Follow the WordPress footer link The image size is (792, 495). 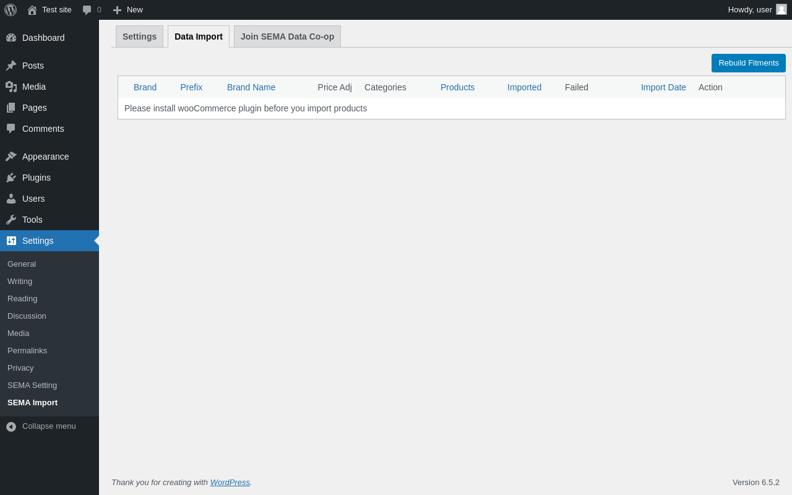point(230,482)
